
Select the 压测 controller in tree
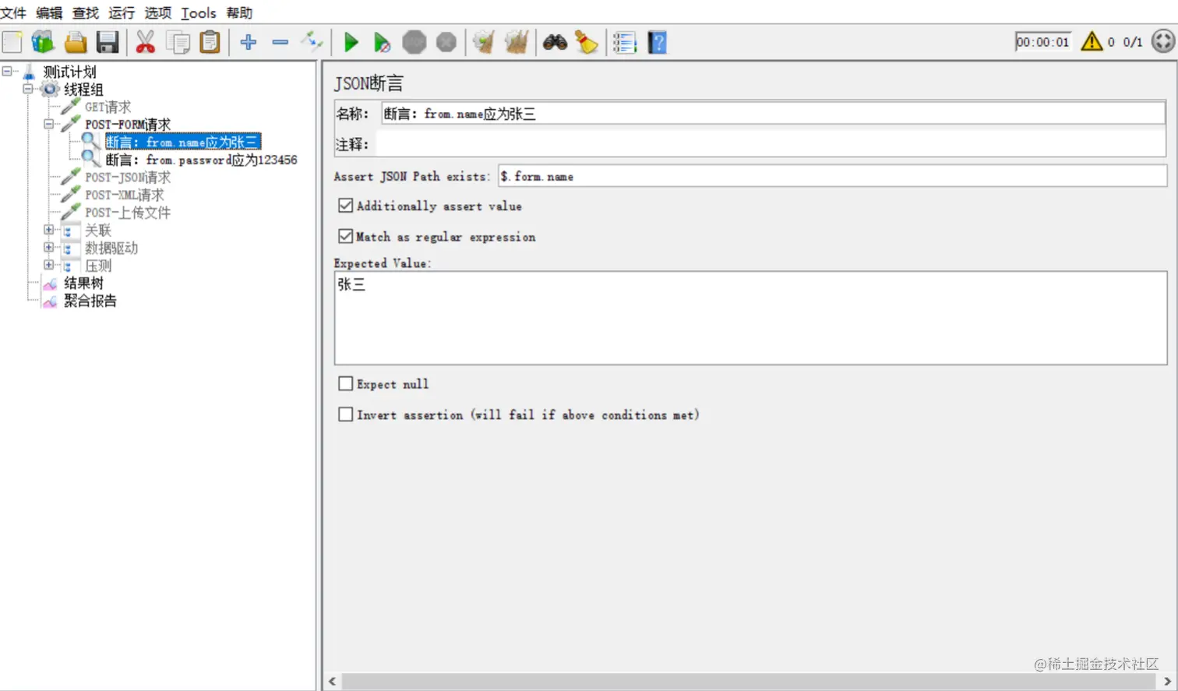point(98,266)
